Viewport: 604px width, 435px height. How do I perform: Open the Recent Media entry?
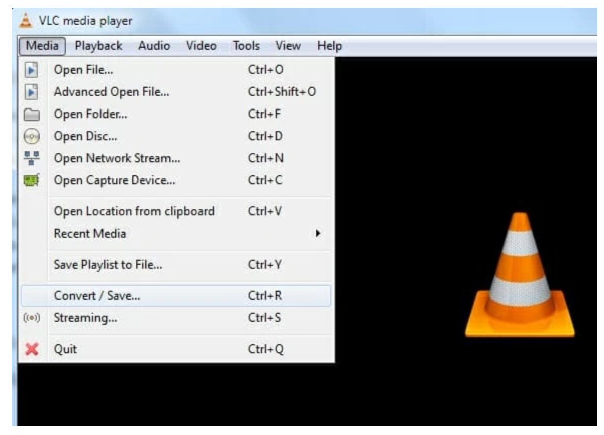(x=176, y=234)
